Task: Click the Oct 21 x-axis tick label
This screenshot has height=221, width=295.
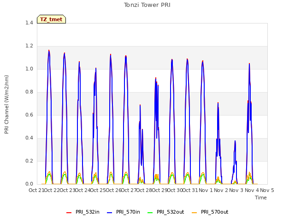Action: (x=36, y=190)
